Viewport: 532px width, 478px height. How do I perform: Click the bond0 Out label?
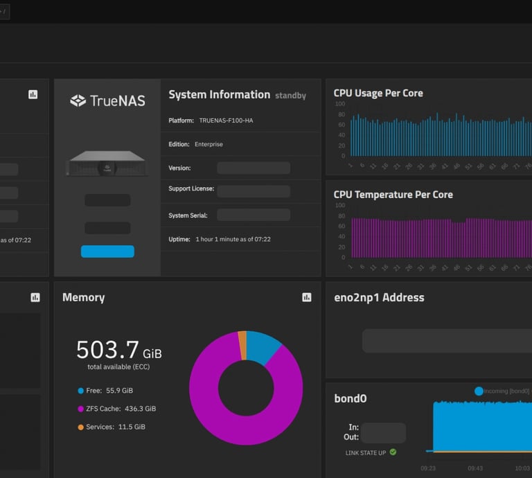click(351, 437)
